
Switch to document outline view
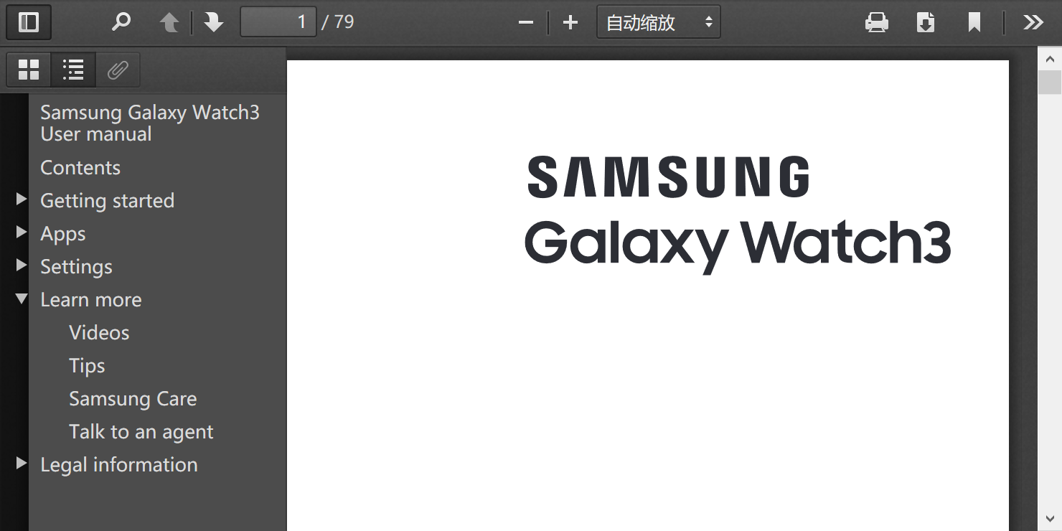[x=73, y=70]
